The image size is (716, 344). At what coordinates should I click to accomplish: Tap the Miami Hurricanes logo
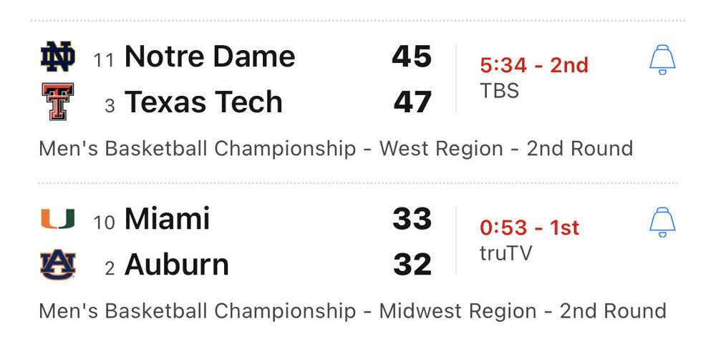click(x=57, y=219)
